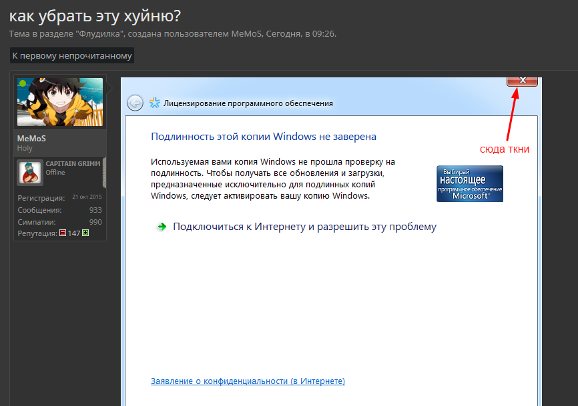Close the Windows licensing dialog
Image resolution: width=578 pixels, height=406 pixels.
522,81
